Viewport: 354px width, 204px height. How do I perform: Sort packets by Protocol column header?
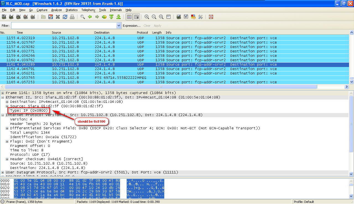pos(142,33)
